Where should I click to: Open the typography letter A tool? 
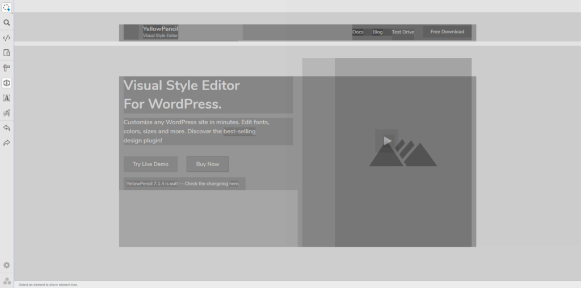pyautogui.click(x=7, y=98)
